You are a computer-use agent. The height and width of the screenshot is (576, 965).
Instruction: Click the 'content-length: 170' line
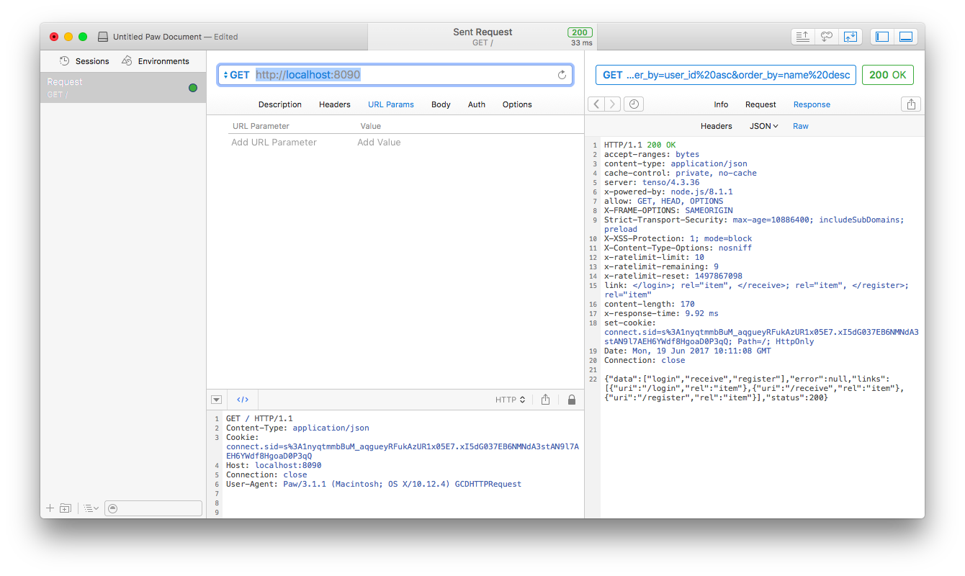coord(650,304)
